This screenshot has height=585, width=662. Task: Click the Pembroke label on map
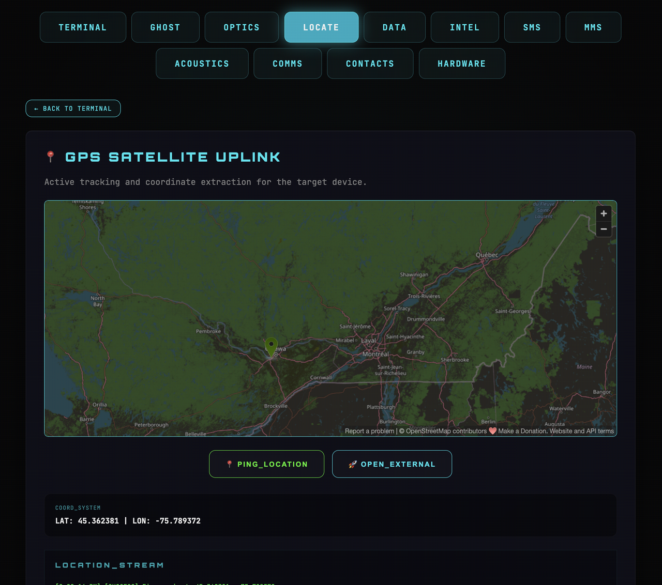[208, 331]
